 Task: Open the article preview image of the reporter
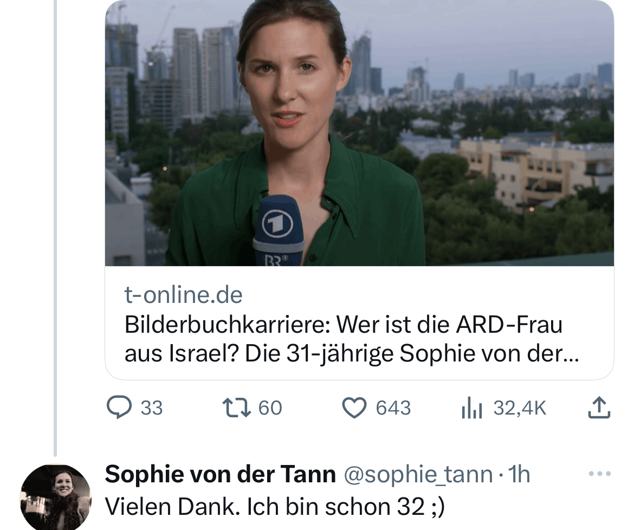(359, 133)
